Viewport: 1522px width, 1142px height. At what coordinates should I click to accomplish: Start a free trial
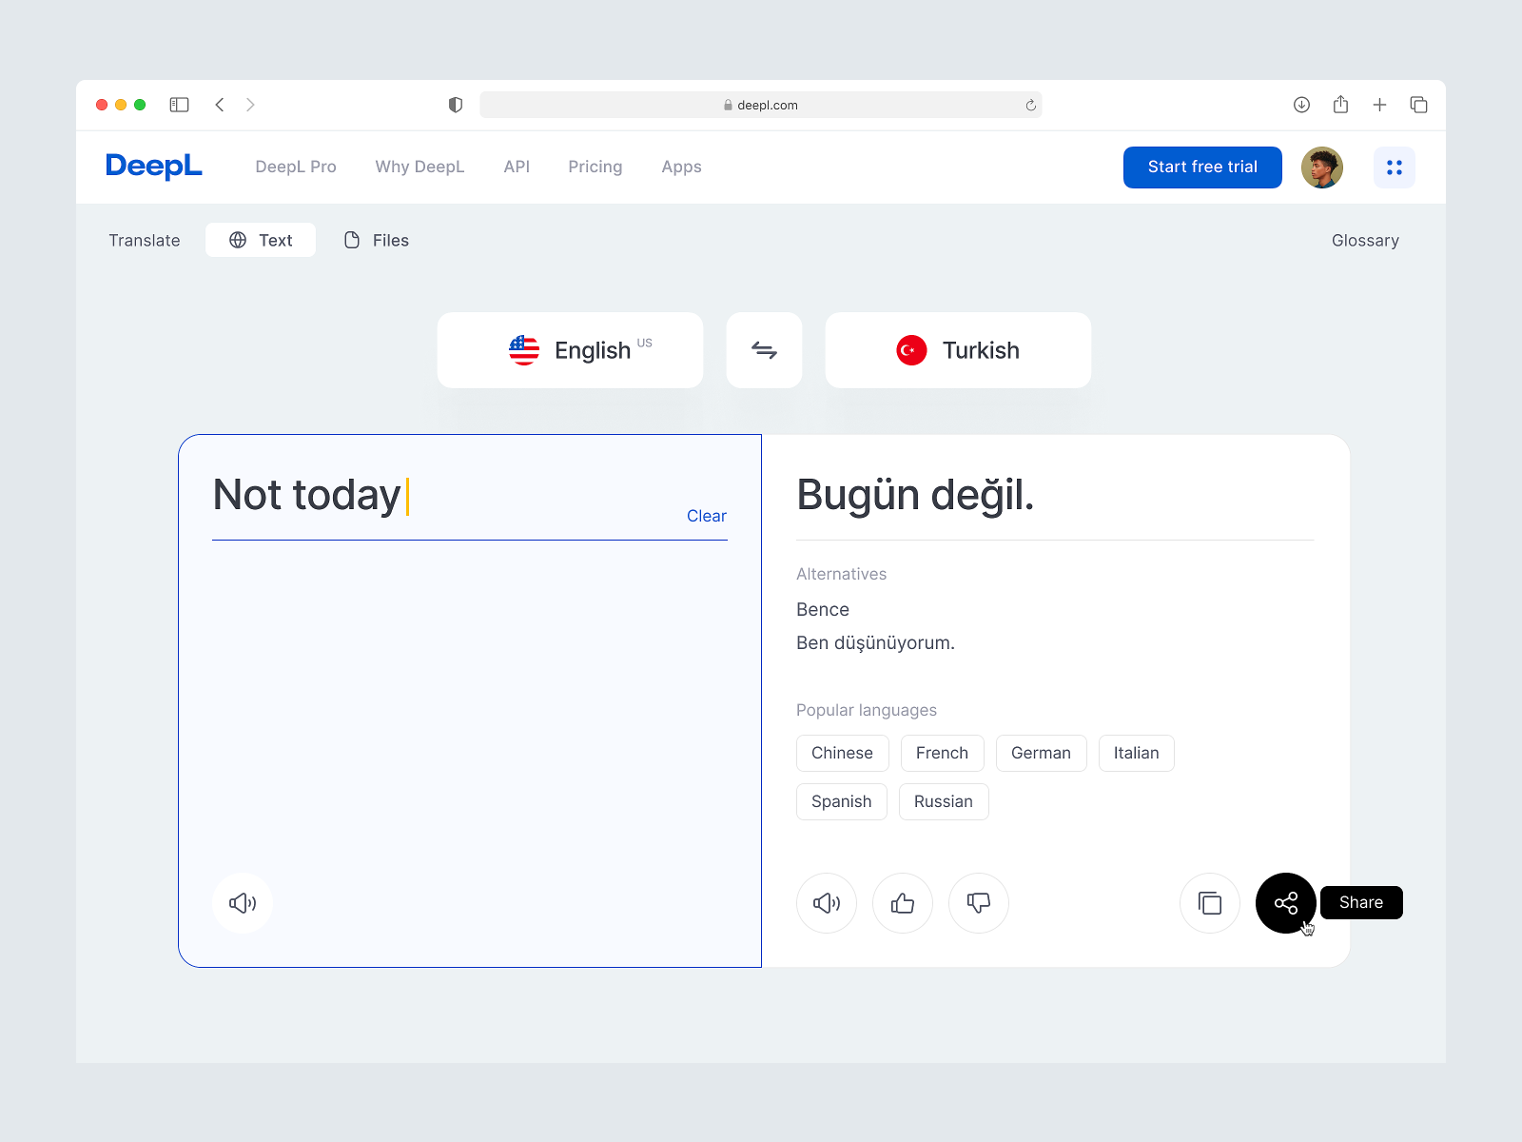(x=1202, y=167)
